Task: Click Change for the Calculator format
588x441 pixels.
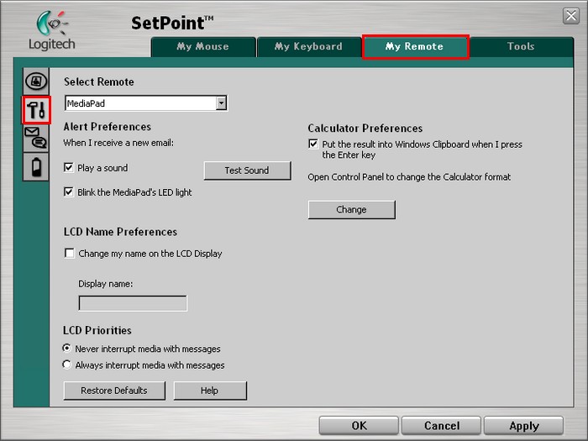Action: [351, 210]
